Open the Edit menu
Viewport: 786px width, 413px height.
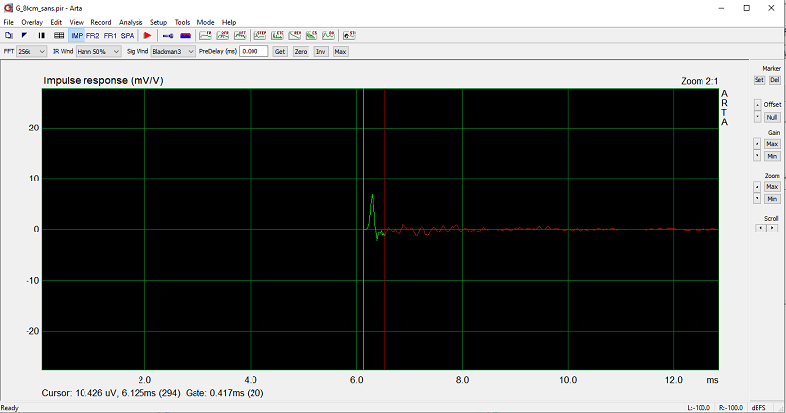pyautogui.click(x=56, y=22)
